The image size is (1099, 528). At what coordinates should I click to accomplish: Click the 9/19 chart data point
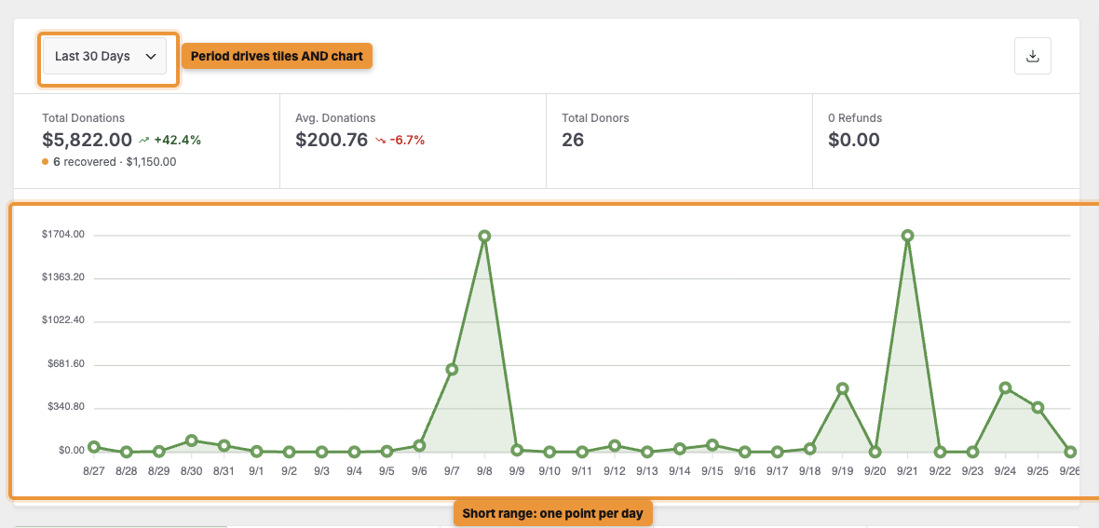coord(843,388)
